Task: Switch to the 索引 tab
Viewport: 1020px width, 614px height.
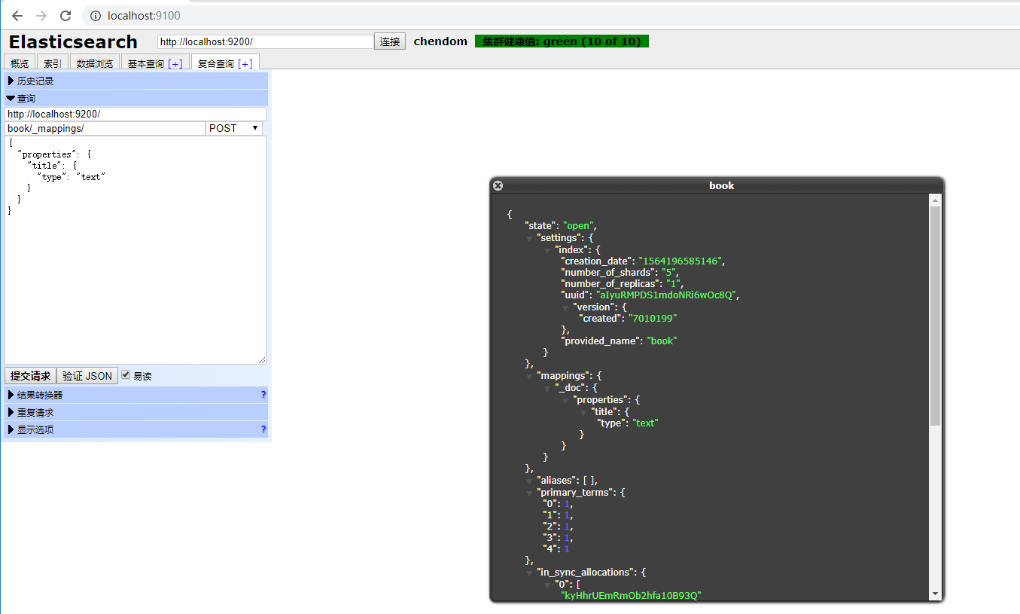Action: click(53, 63)
